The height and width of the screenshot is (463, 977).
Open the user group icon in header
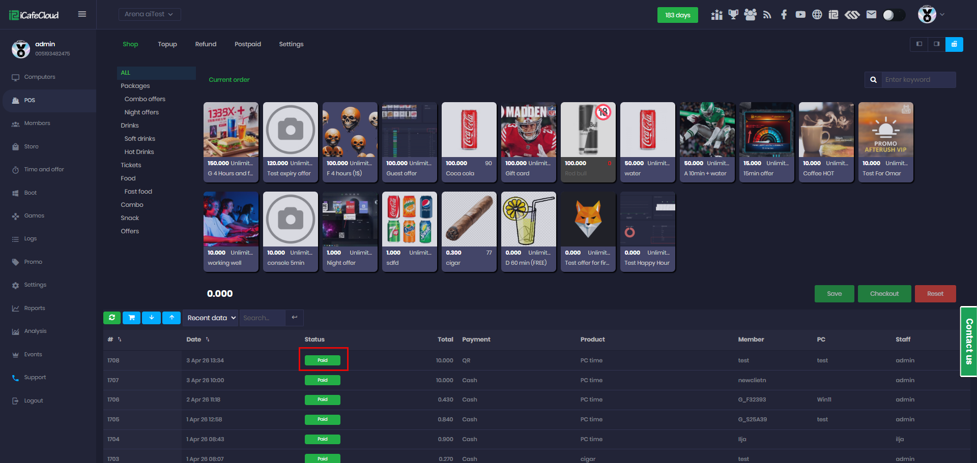pyautogui.click(x=750, y=15)
